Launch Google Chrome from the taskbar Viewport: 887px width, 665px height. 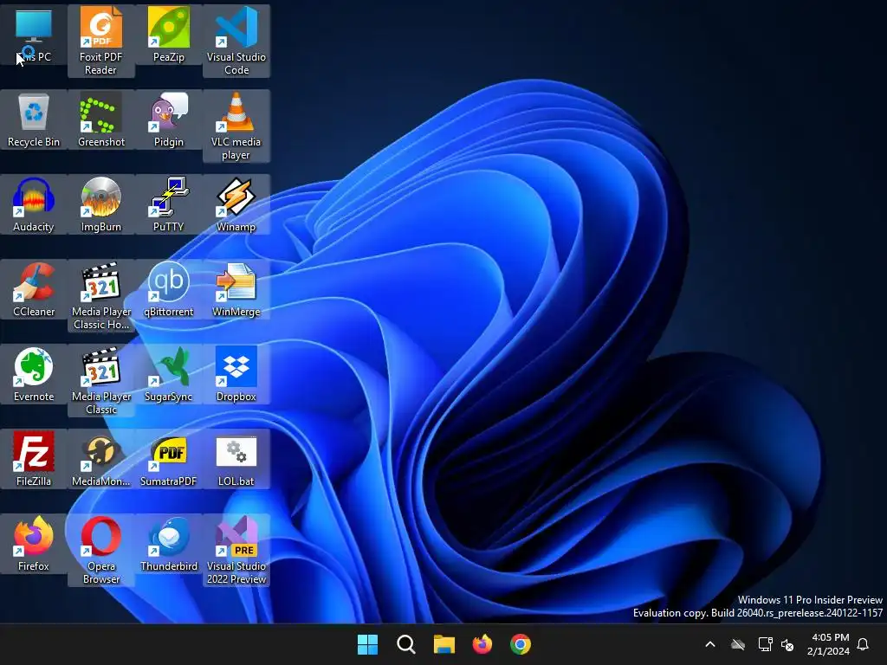coord(521,644)
